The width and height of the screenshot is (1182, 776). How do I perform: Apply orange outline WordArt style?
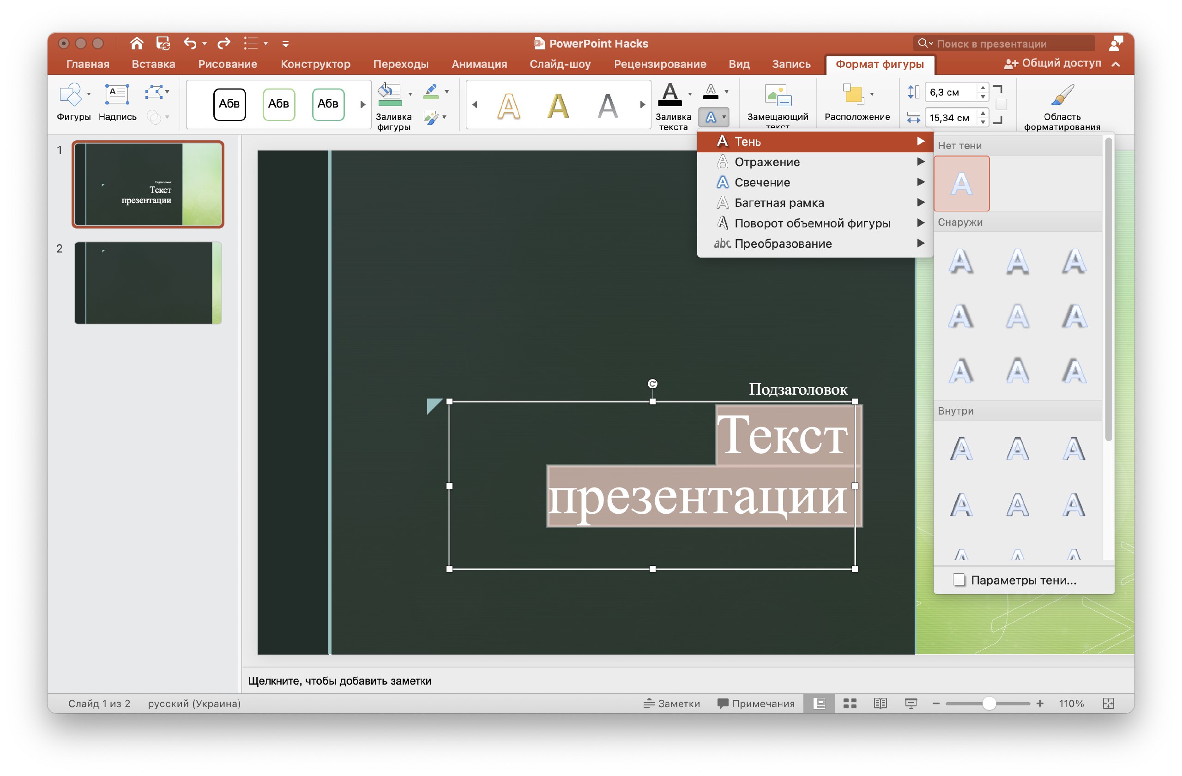click(508, 105)
